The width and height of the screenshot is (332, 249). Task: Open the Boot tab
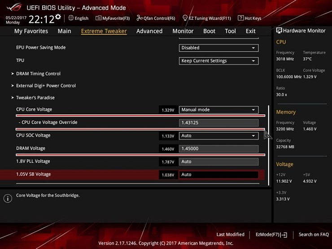click(x=209, y=31)
